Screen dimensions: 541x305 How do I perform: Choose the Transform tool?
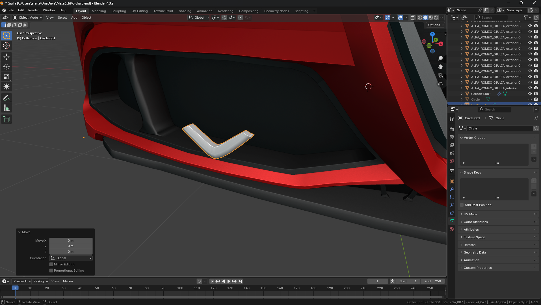7,86
